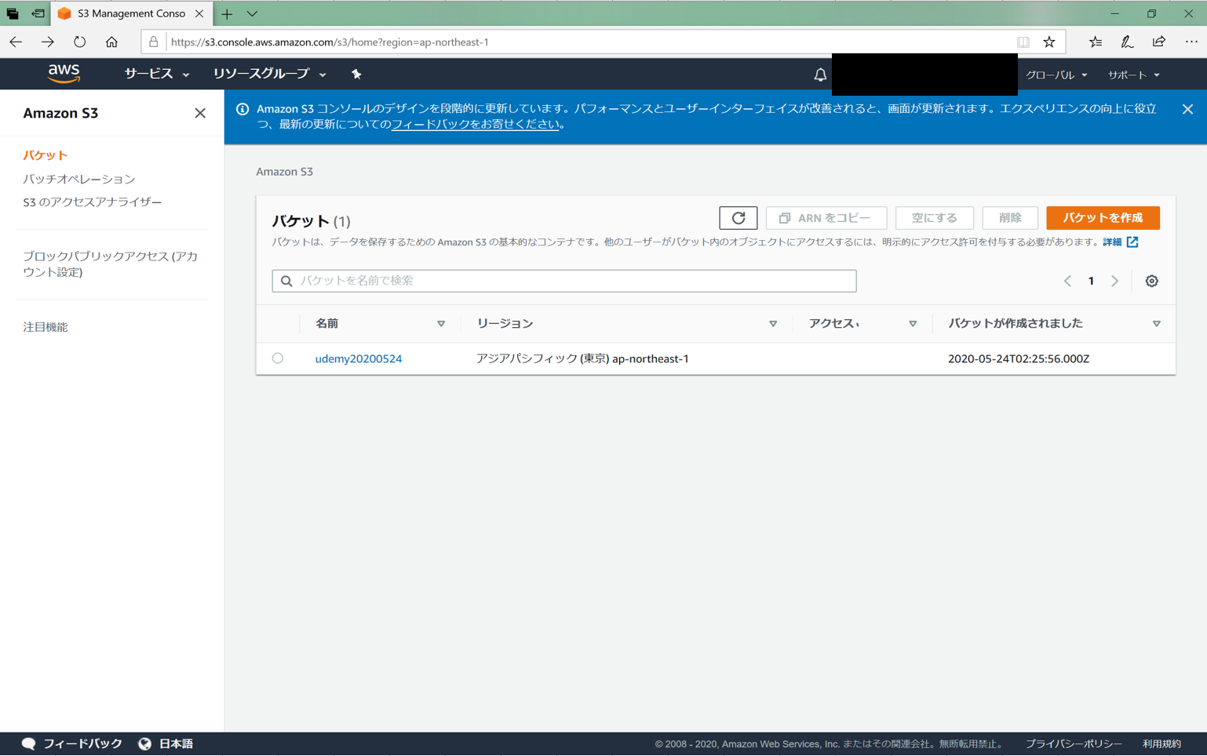Close the Amazon S3 sidebar panel
Viewport: 1207px width, 756px height.
coord(200,113)
